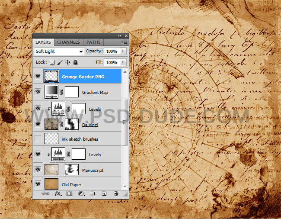Expand the Opacity slider arrow
The width and height of the screenshot is (281, 219).
(123, 51)
